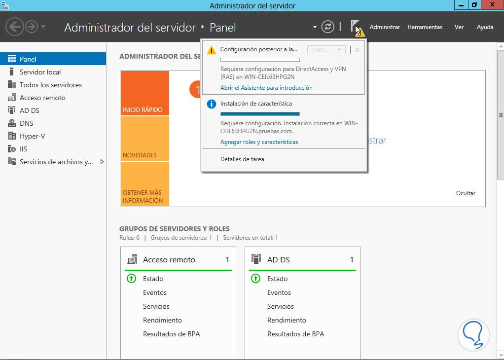Open Servicios under AD DS
Viewport: 504px width, 360px height.
coord(280,306)
